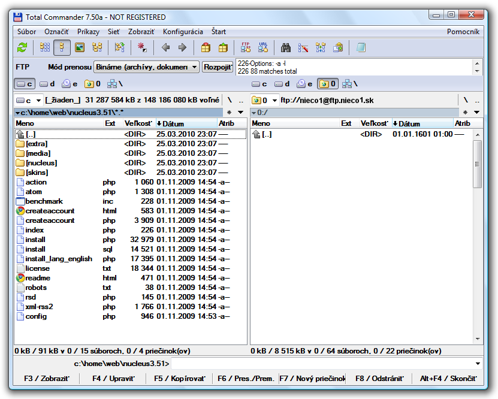Click the license txt file icon
The width and height of the screenshot is (498, 399).
[20, 268]
